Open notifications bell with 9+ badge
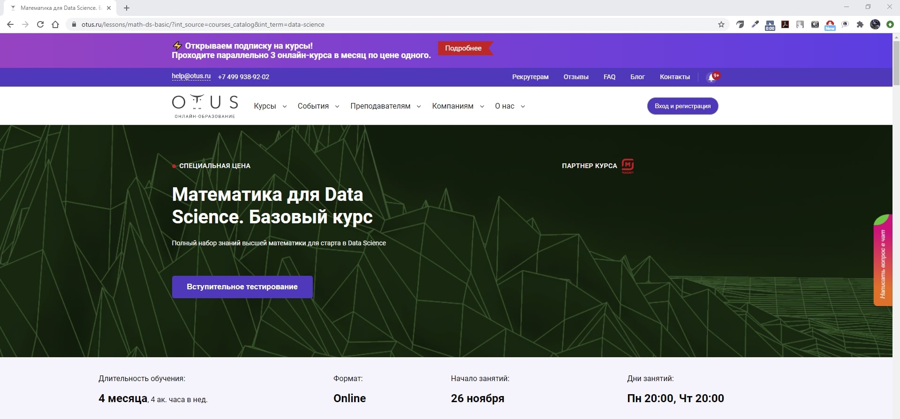This screenshot has width=900, height=419. (x=712, y=77)
